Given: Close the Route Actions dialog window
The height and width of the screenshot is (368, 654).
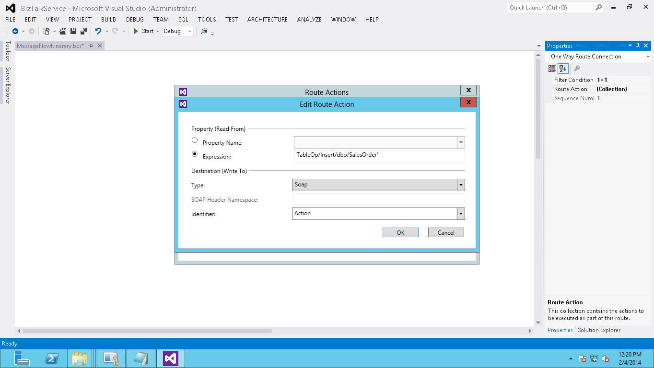Looking at the screenshot, I should click(x=468, y=90).
